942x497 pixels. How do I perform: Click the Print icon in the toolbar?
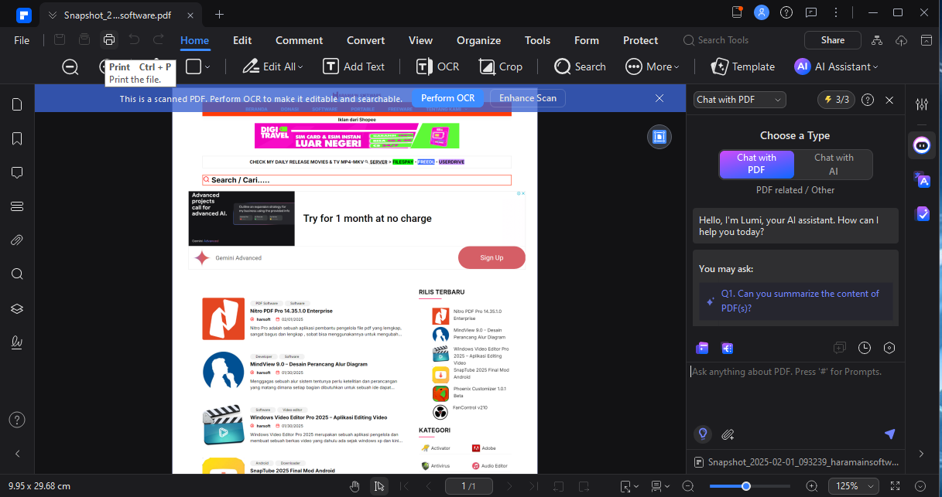coord(108,40)
